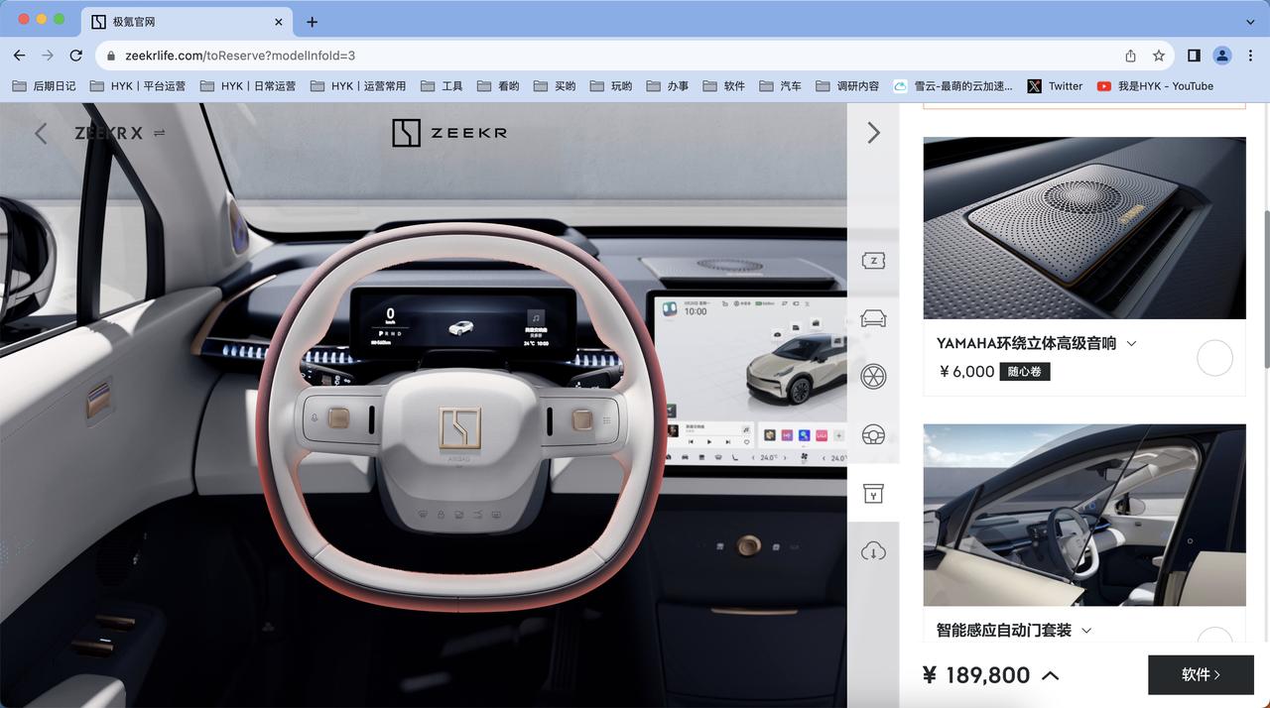Bookmark this page with star icon

coord(1159,56)
